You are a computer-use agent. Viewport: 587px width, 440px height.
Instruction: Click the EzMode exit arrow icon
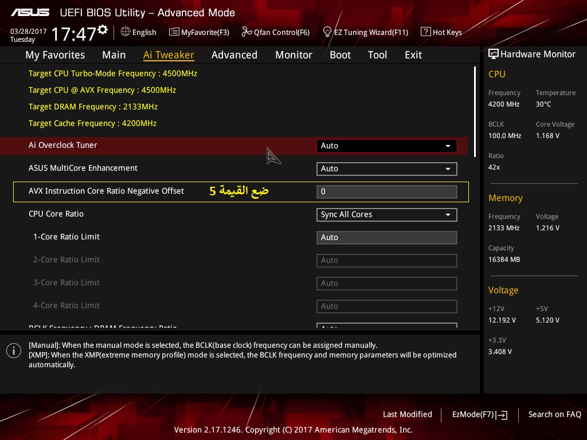[502, 415]
